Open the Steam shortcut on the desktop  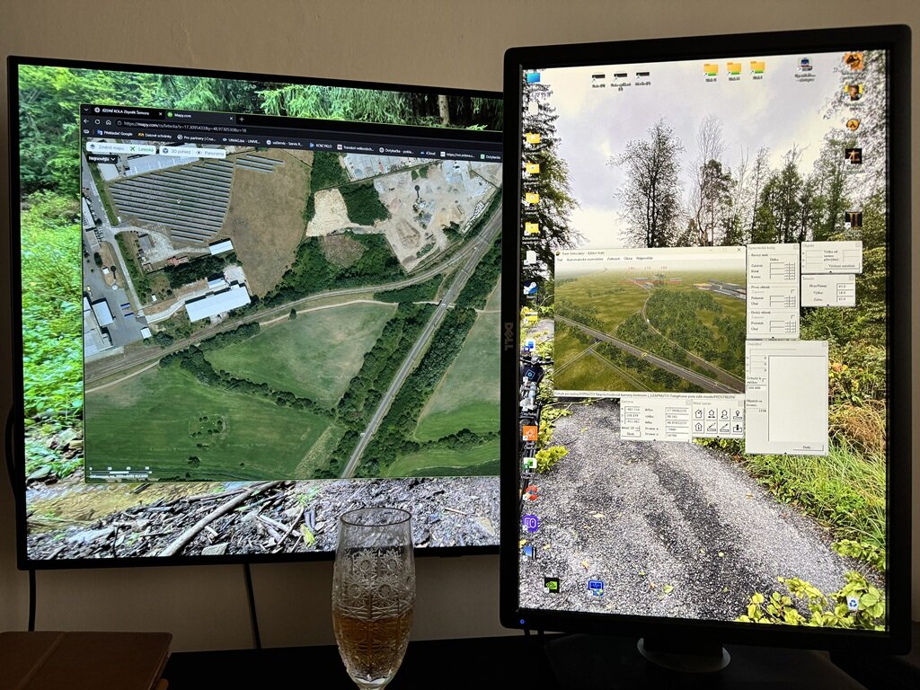(x=531, y=288)
